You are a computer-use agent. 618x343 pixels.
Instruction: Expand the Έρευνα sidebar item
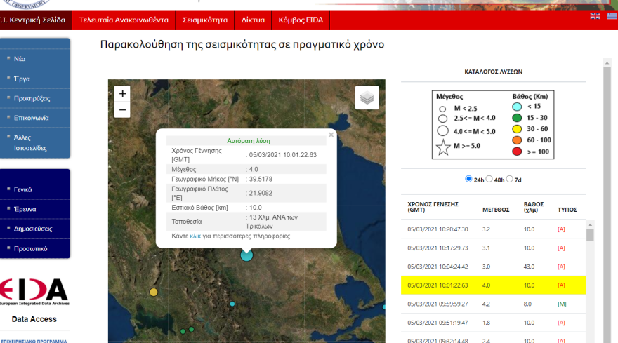point(25,209)
